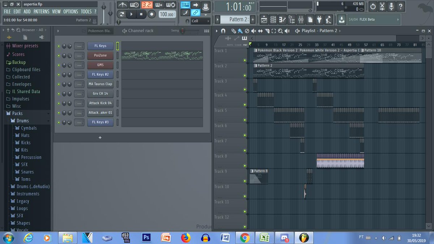Click the PoiZone channel button
The width and height of the screenshot is (434, 244).
[100, 56]
